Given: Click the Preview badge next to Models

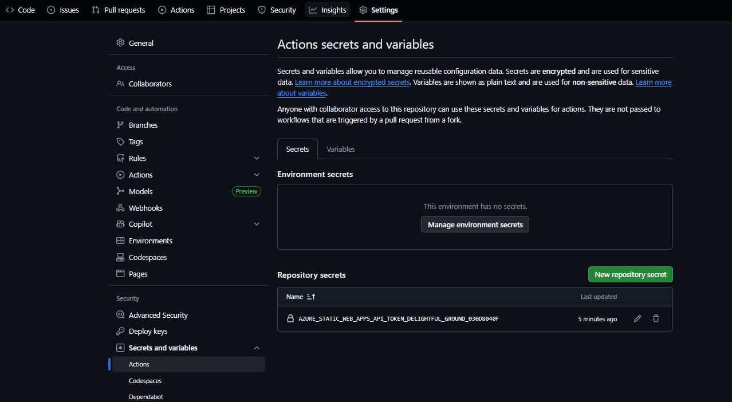Looking at the screenshot, I should 246,191.
